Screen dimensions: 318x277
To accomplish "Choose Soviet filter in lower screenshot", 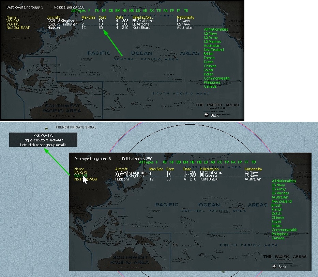I will click(276, 222).
